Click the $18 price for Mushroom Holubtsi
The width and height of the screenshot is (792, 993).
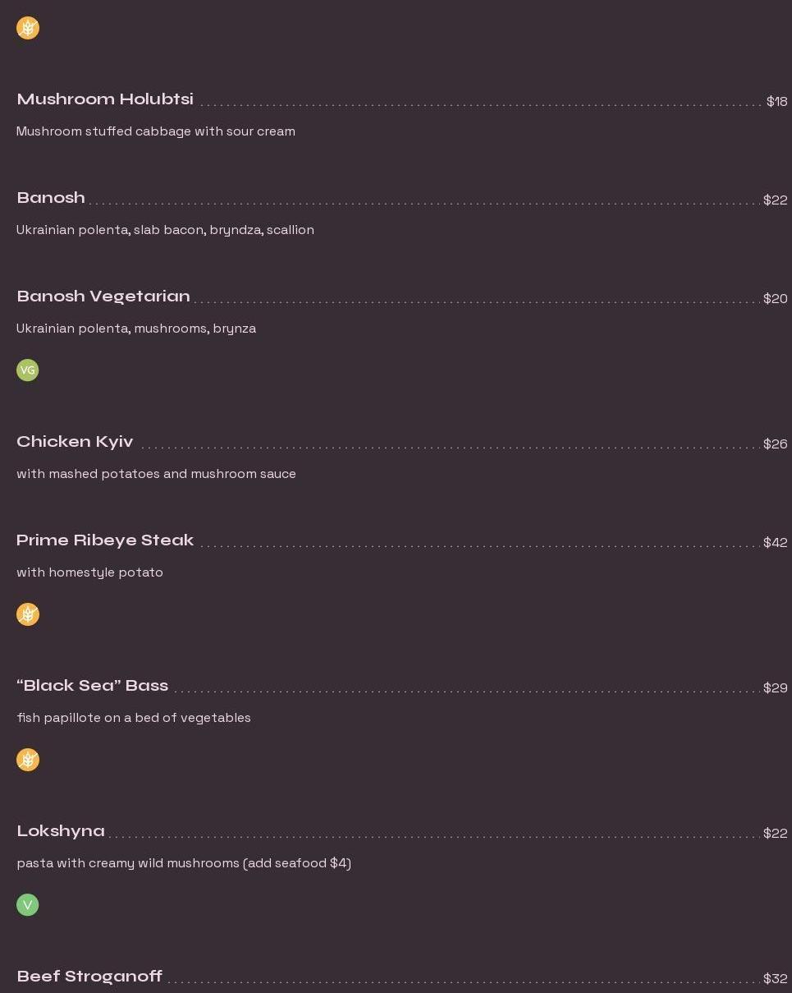(x=776, y=102)
